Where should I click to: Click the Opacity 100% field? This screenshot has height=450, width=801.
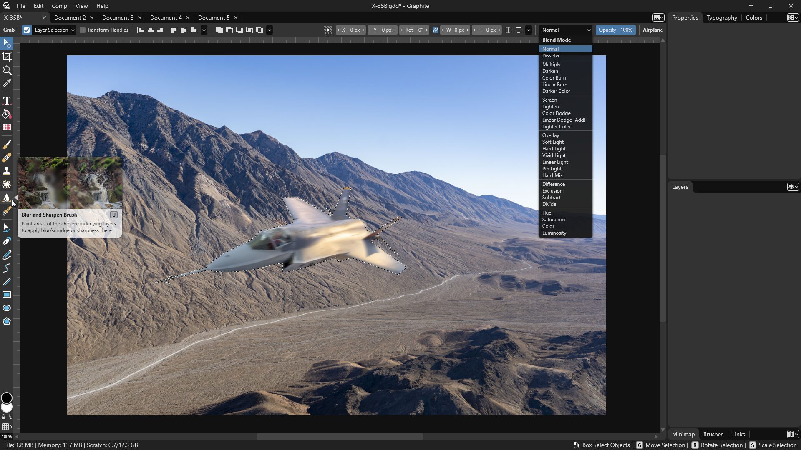pos(615,30)
